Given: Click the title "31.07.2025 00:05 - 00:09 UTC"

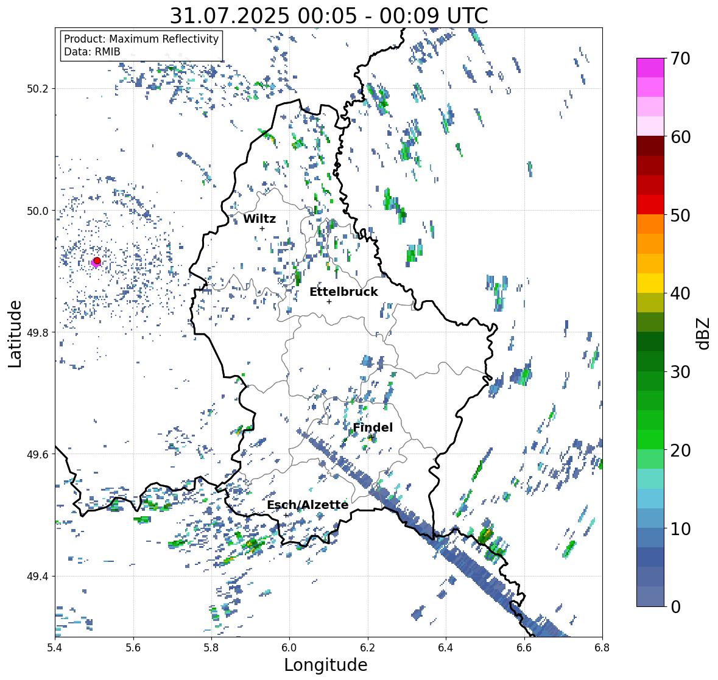Looking at the screenshot, I should (x=329, y=16).
